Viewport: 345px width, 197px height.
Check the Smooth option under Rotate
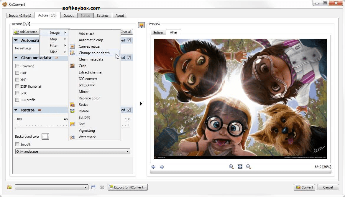pyautogui.click(x=17, y=144)
